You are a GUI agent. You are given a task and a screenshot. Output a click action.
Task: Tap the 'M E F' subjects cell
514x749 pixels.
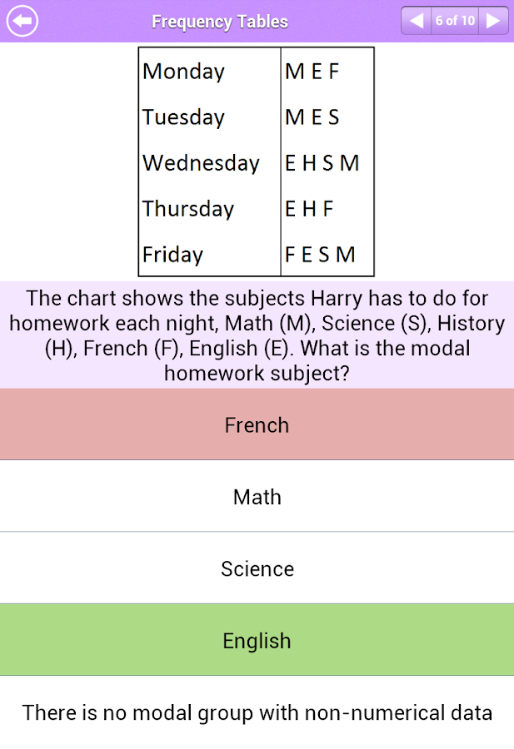point(312,72)
